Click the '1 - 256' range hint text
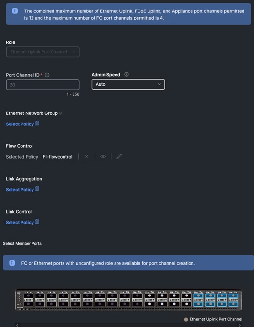Image resolution: width=254 pixels, height=327 pixels. click(x=73, y=94)
